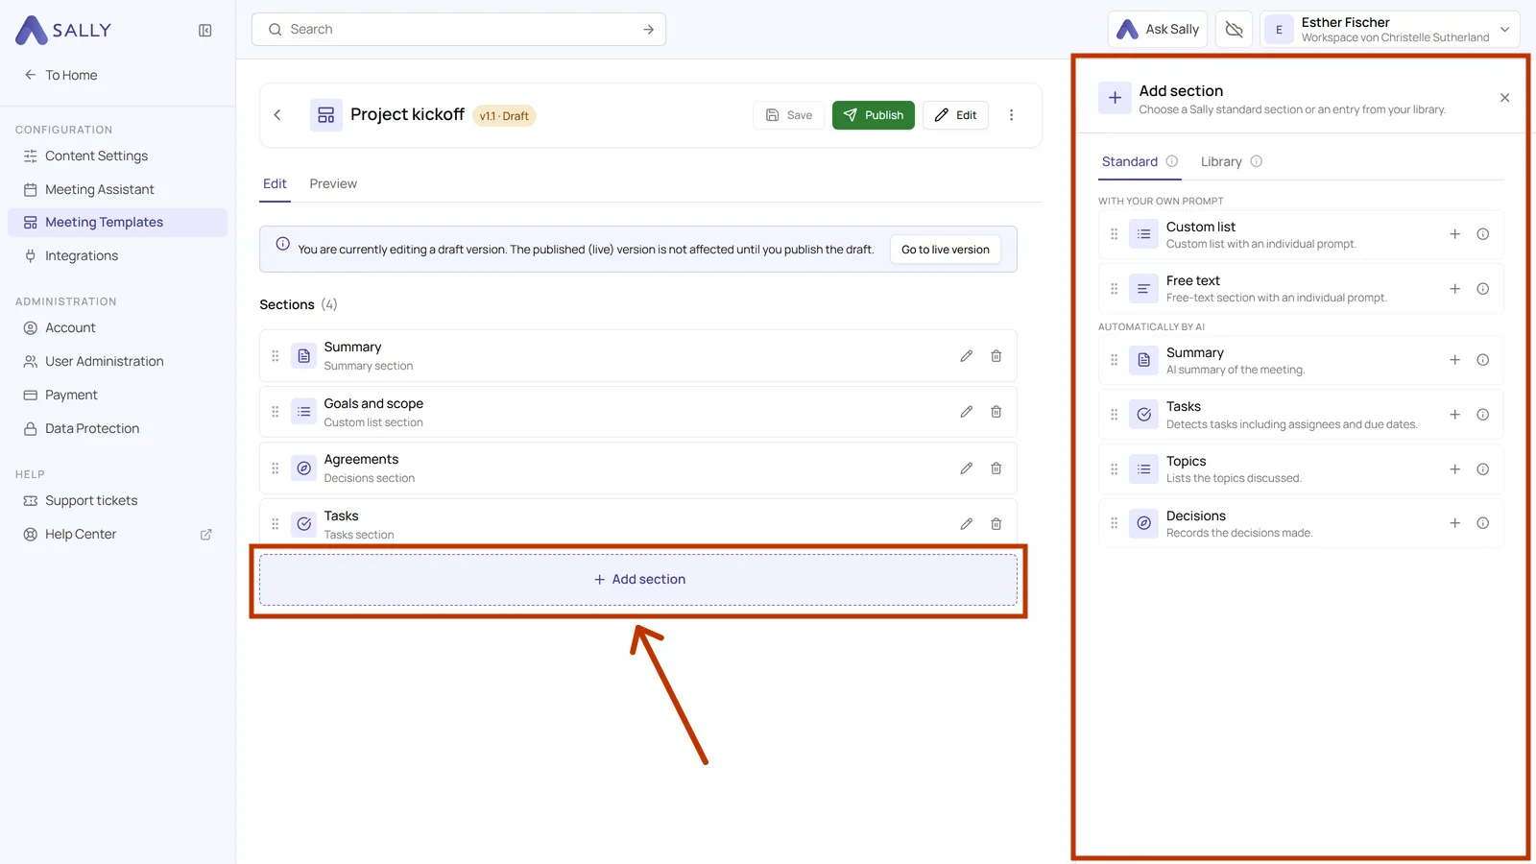This screenshot has width=1536, height=864.
Task: Click the Add section dashed button
Action: (638, 580)
